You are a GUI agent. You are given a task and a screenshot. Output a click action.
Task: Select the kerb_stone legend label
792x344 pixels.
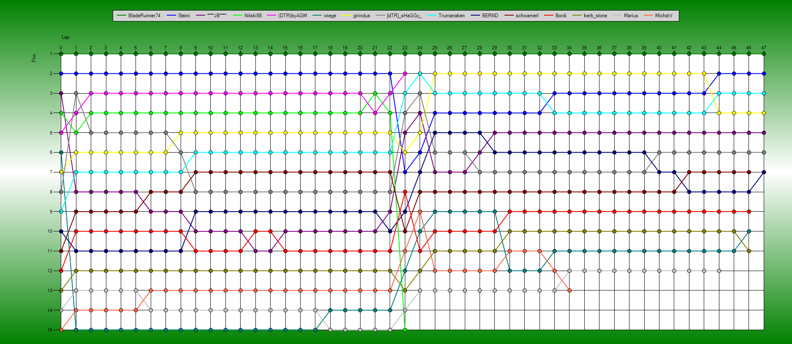[595, 16]
